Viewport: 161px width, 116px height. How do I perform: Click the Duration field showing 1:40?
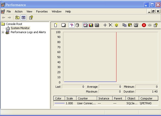(147, 92)
